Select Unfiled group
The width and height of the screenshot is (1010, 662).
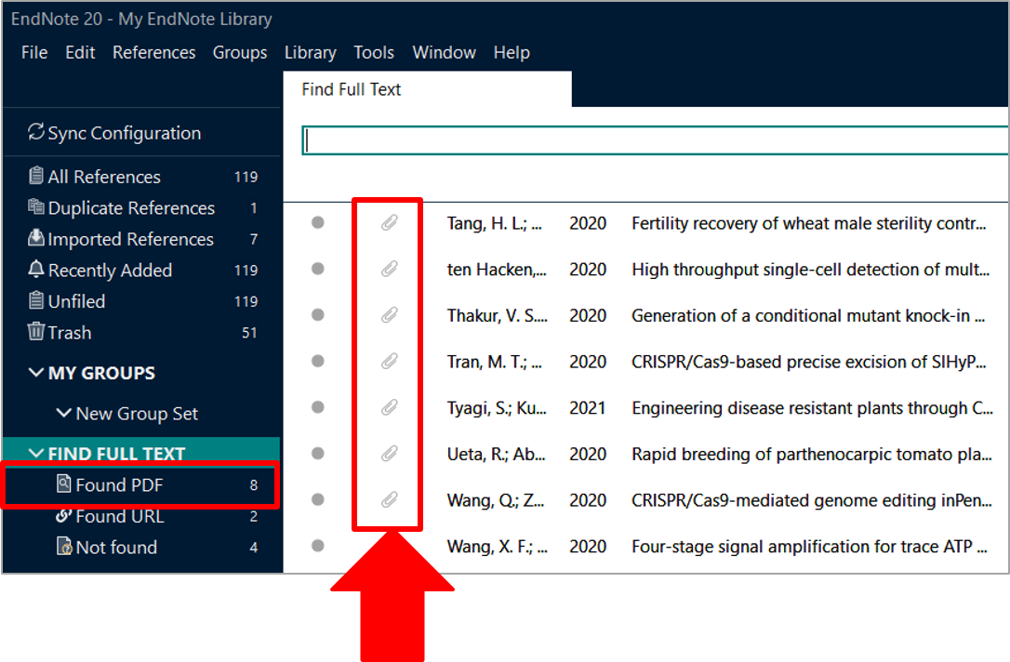pos(142,301)
